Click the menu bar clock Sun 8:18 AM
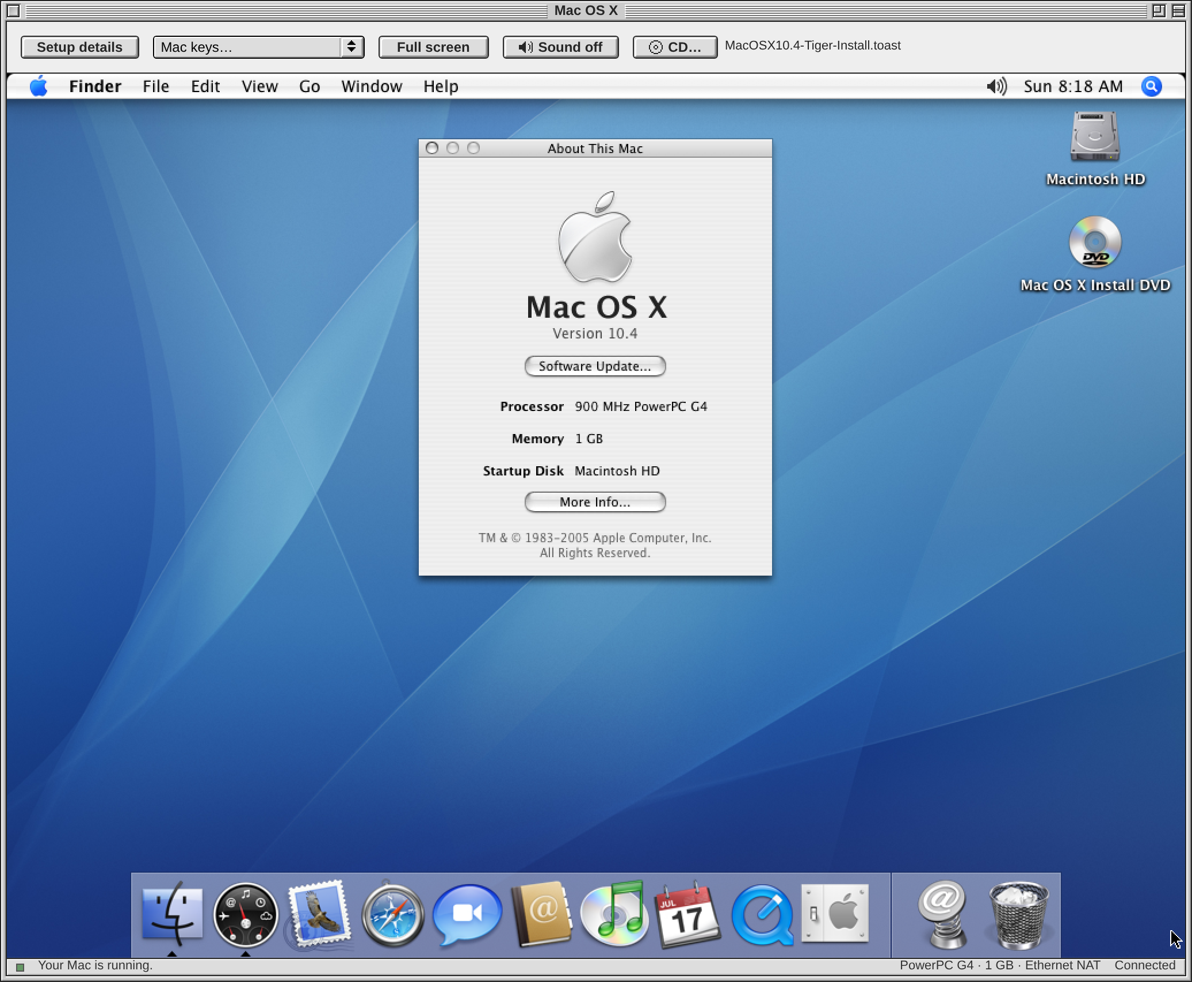Image resolution: width=1192 pixels, height=982 pixels. click(x=1073, y=86)
